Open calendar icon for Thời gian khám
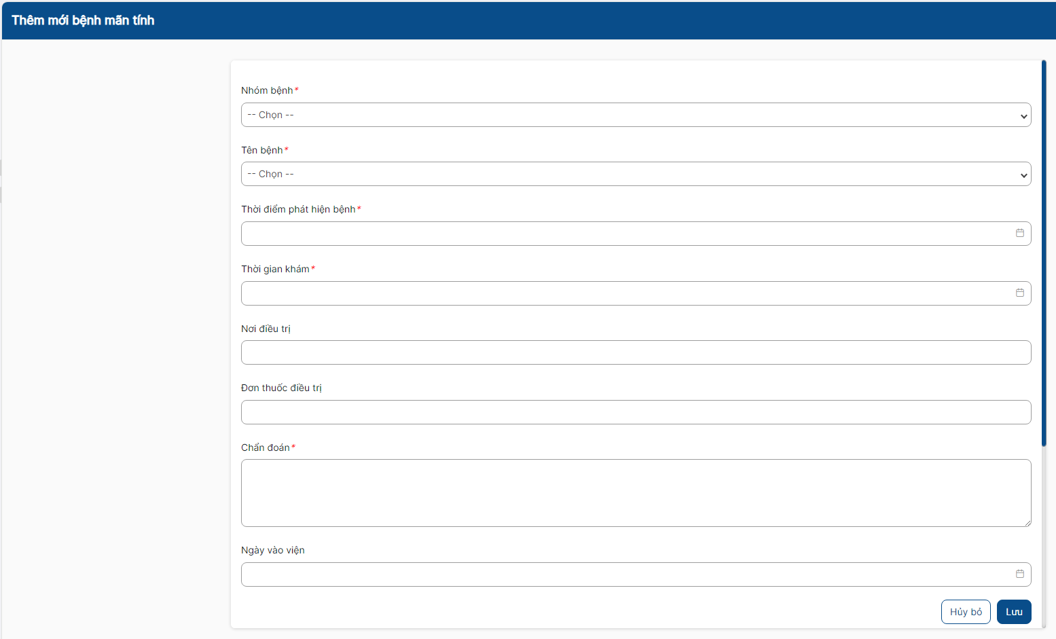Image resolution: width=1056 pixels, height=639 pixels. [x=1019, y=293]
